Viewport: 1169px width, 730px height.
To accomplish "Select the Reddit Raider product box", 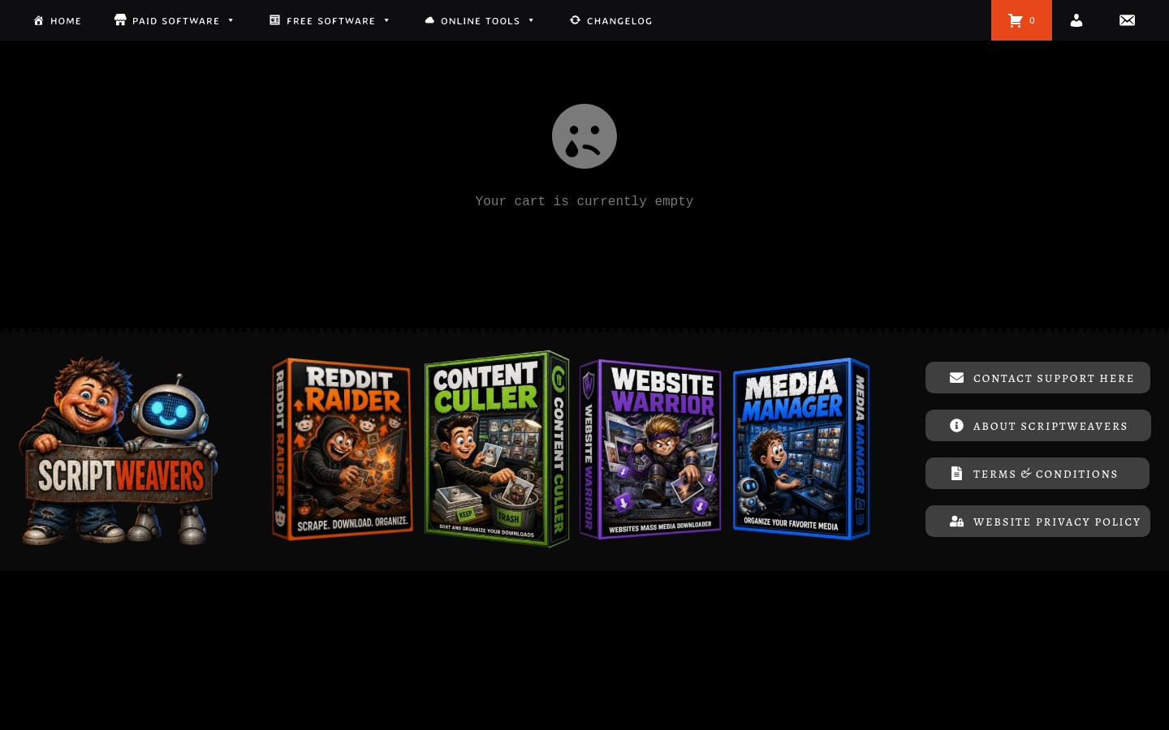I will pyautogui.click(x=343, y=449).
